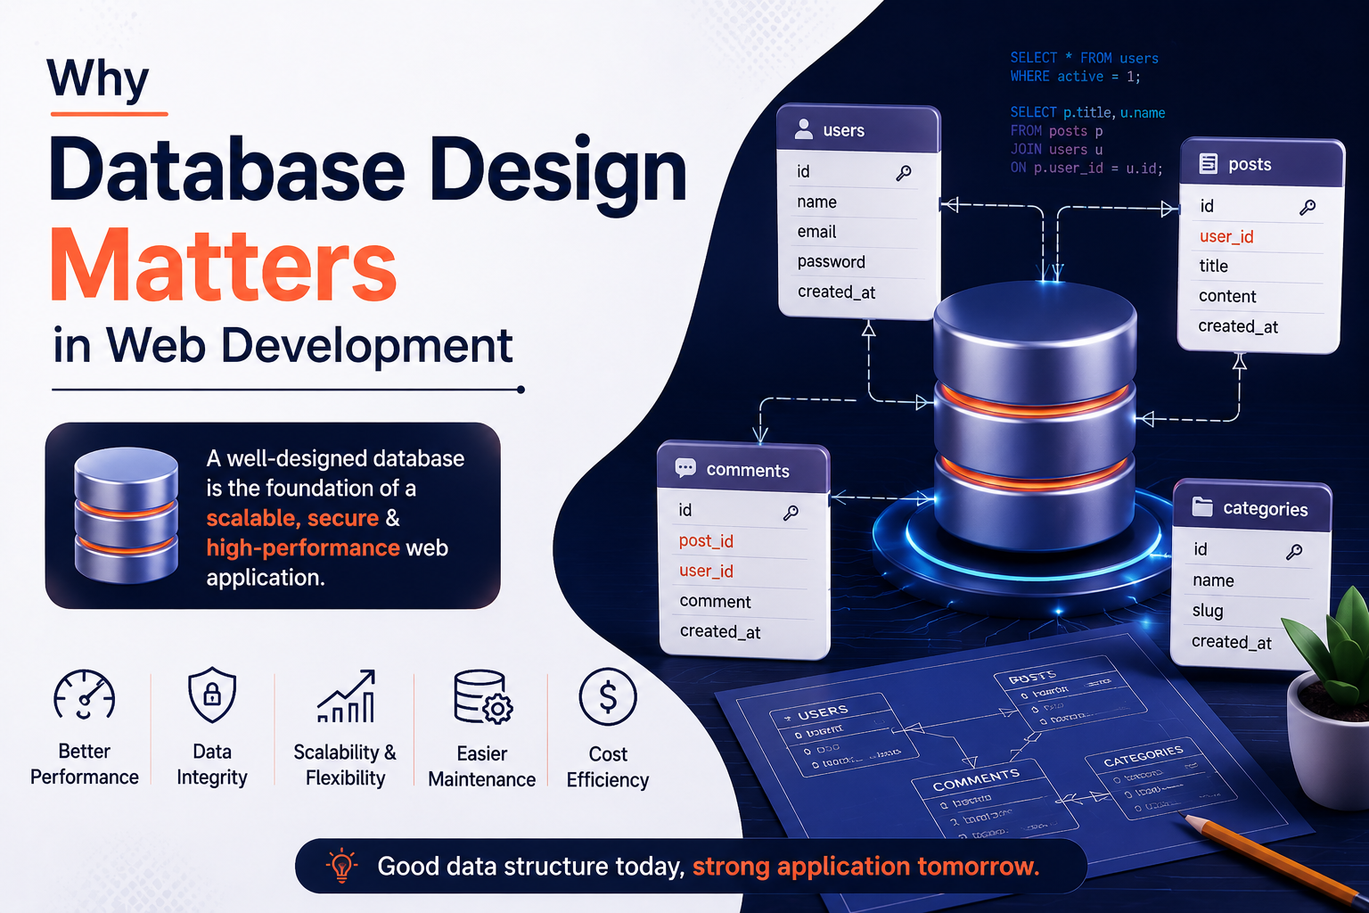Select the email field in users table

[857, 232]
